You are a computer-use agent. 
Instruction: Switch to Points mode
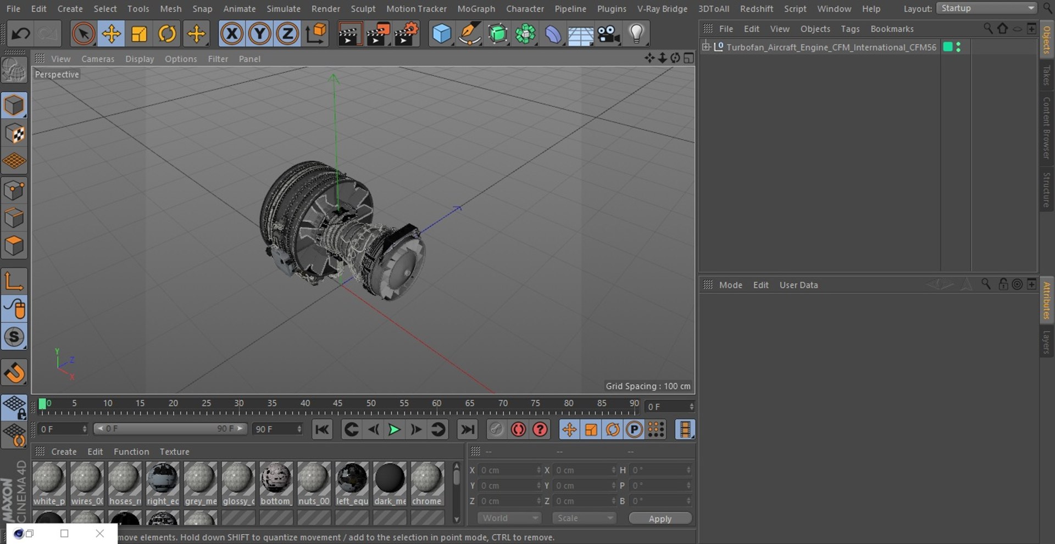coord(14,190)
